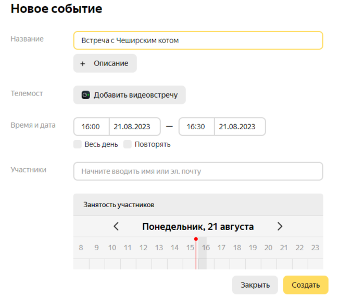Click hour 10 on the availability timeline

(112, 248)
